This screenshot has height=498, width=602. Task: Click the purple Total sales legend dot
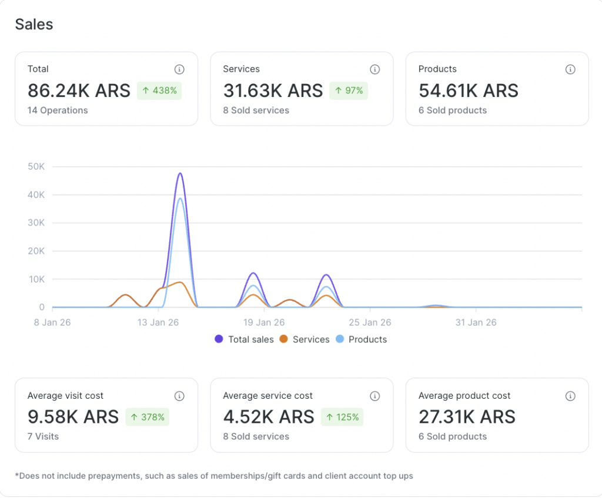click(x=219, y=339)
